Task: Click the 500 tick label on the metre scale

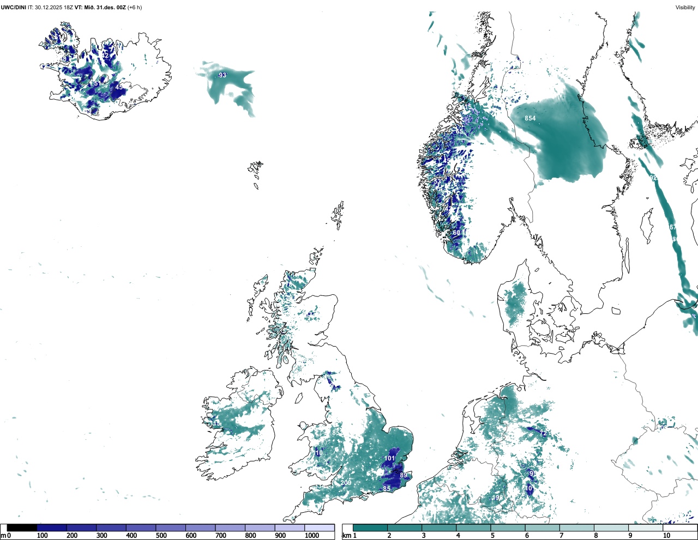Action: pos(161,536)
